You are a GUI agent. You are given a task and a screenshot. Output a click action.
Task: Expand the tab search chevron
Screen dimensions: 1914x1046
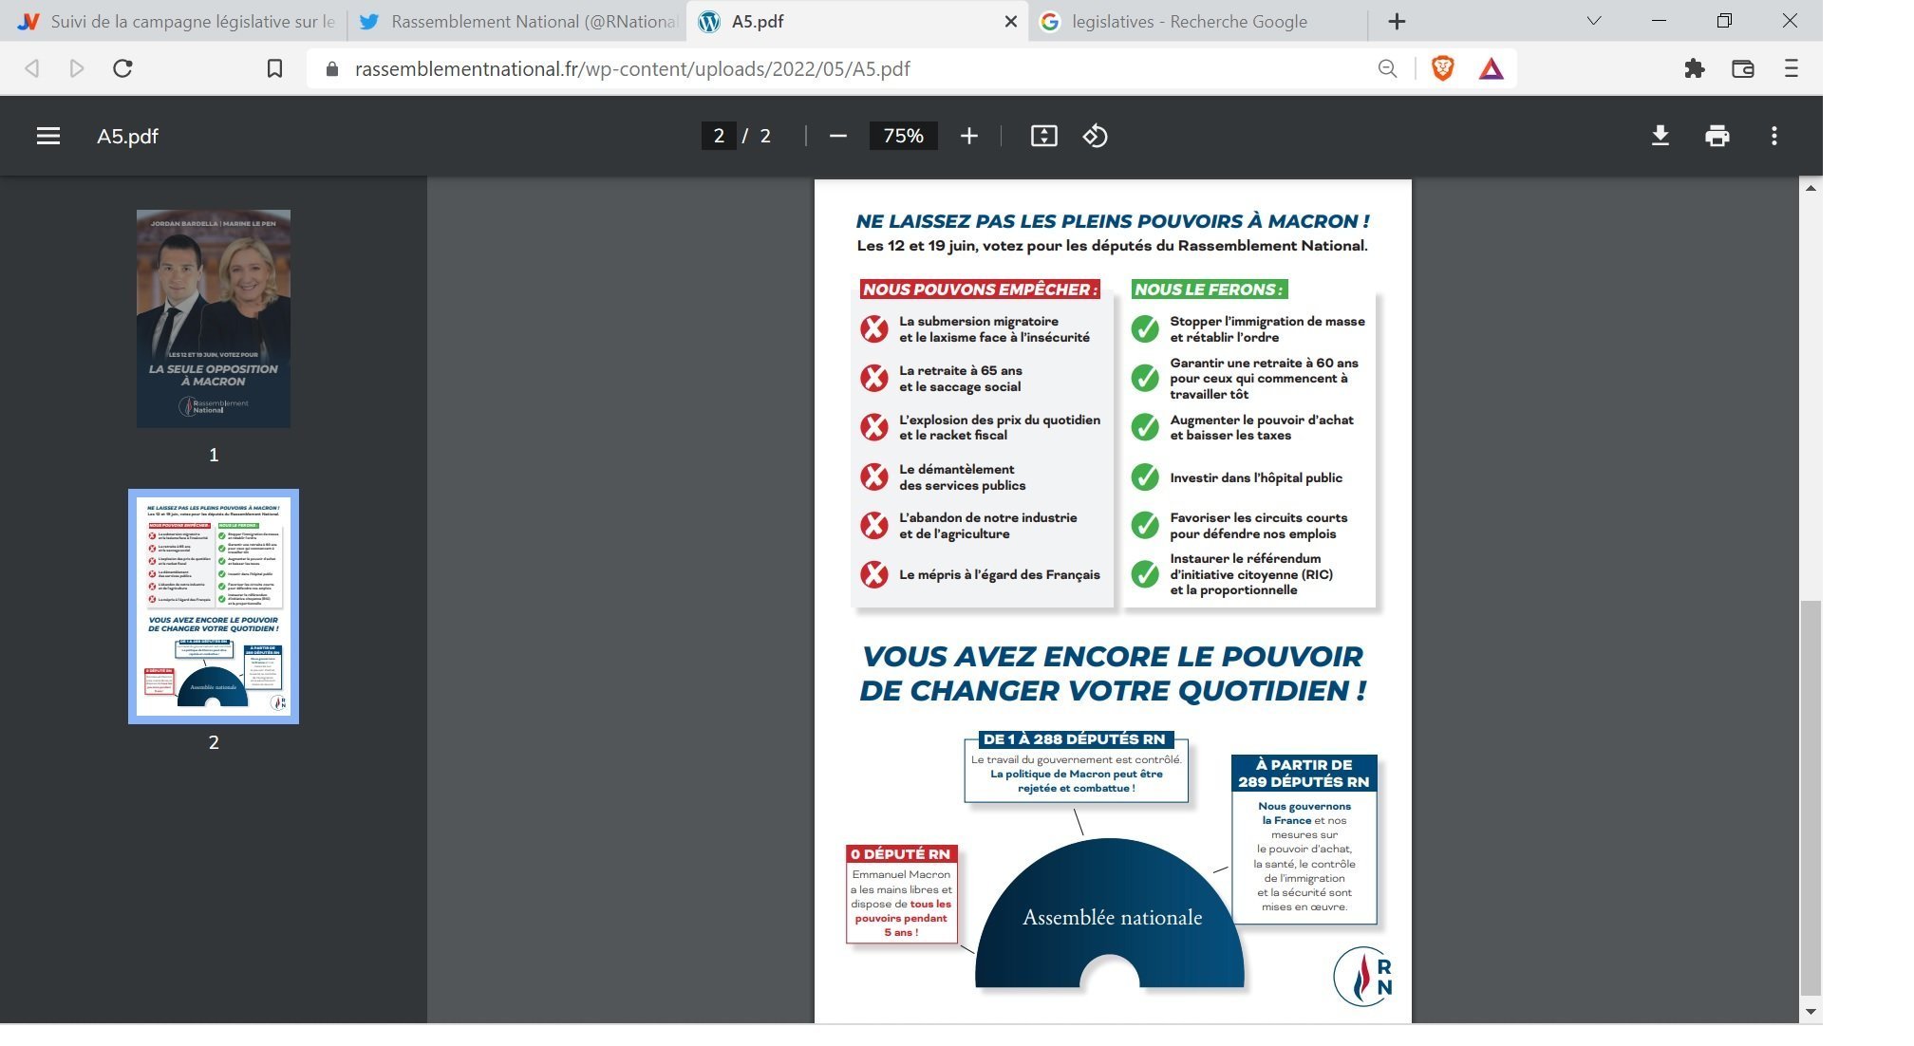(x=1594, y=21)
